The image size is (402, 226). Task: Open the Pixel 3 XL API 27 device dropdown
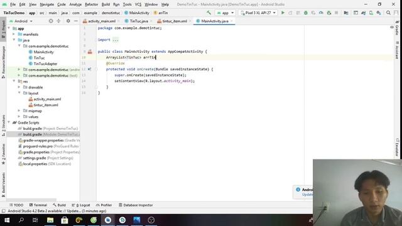pos(258,13)
